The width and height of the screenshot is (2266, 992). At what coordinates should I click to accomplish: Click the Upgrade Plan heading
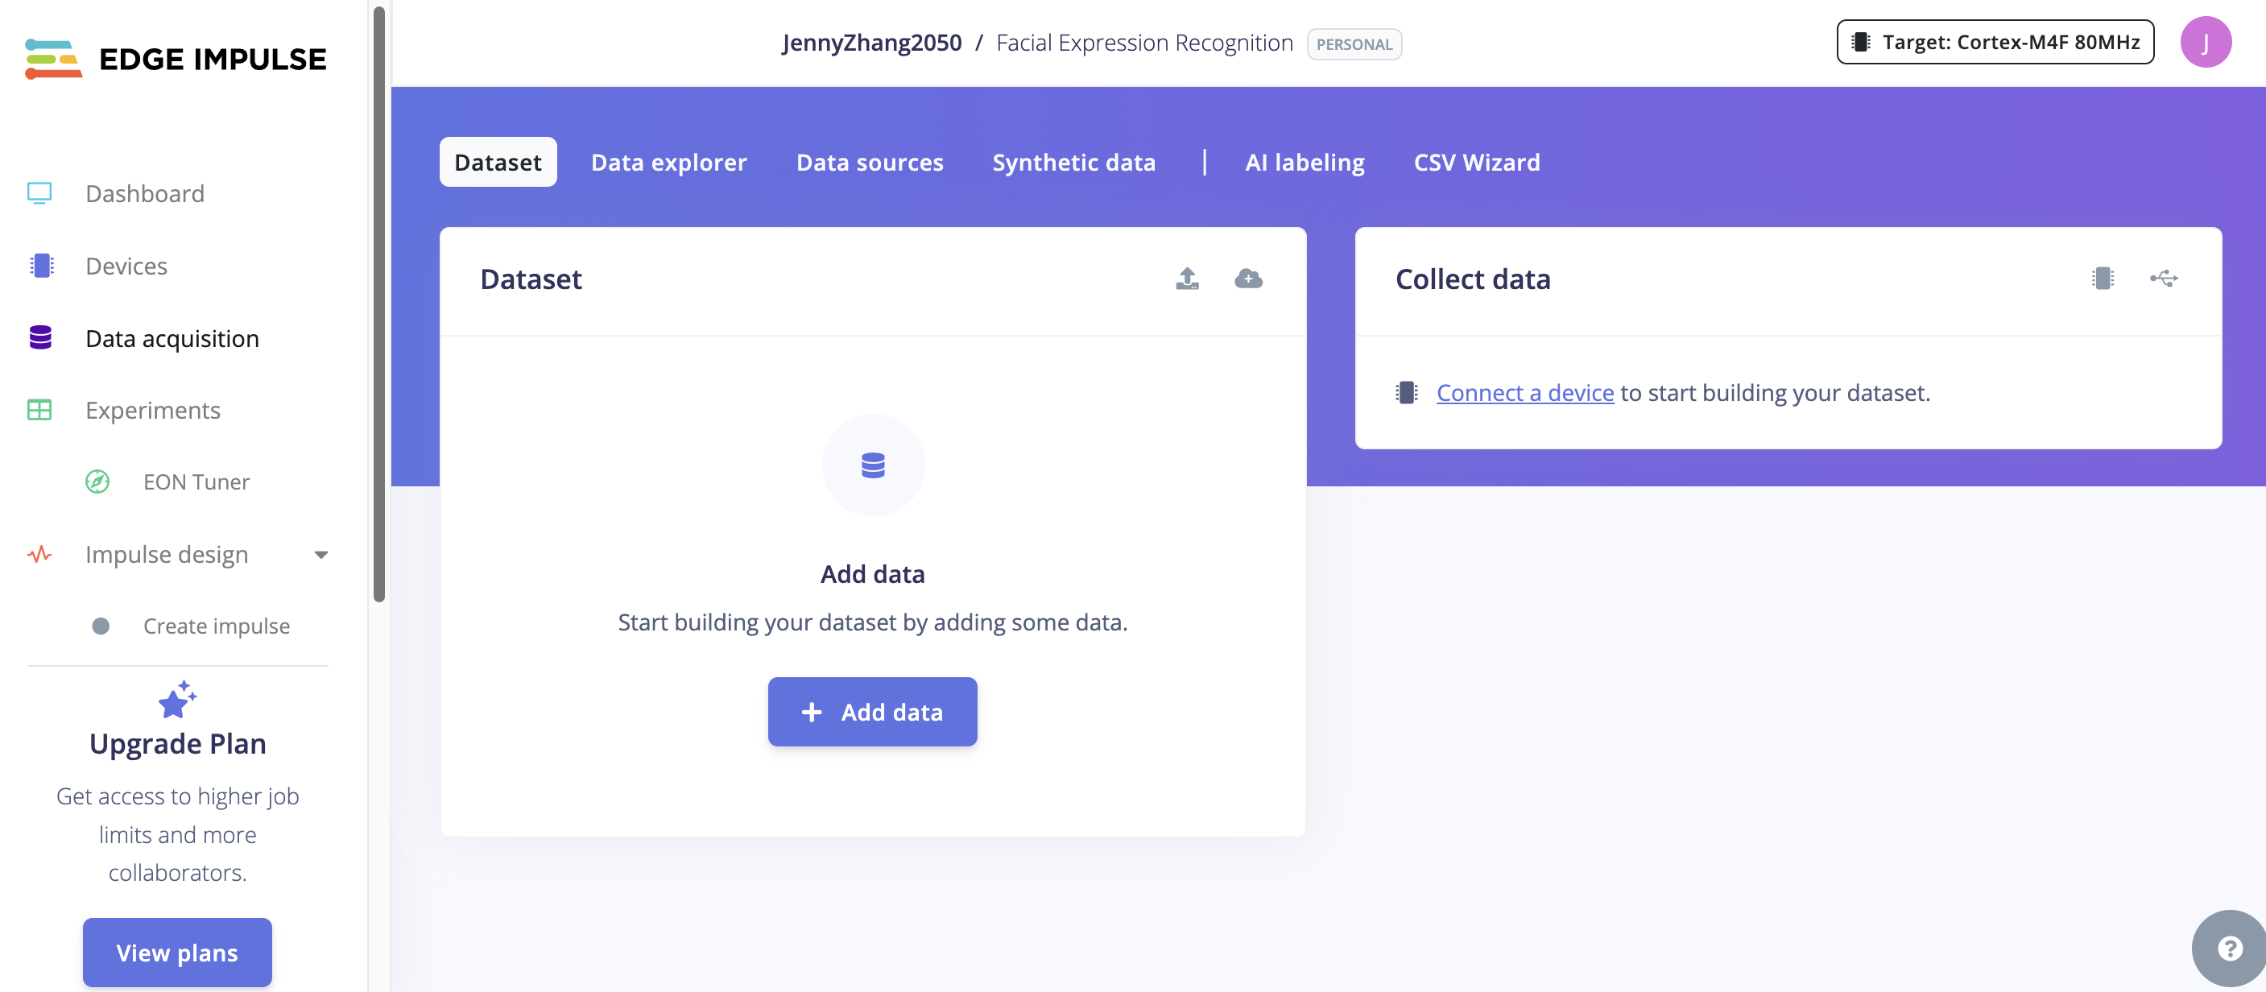pyautogui.click(x=177, y=743)
